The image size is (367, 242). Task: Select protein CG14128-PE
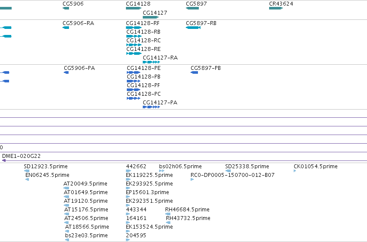(x=144, y=68)
